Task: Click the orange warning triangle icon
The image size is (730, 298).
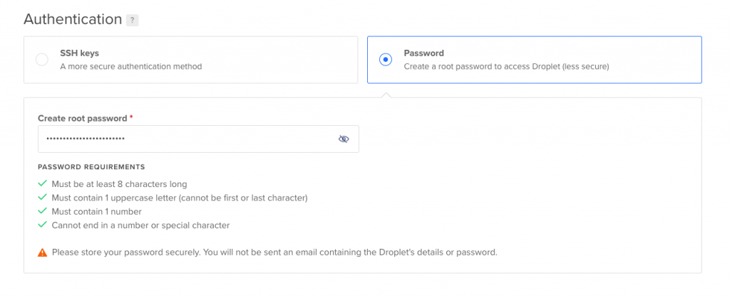Action: [x=42, y=253]
